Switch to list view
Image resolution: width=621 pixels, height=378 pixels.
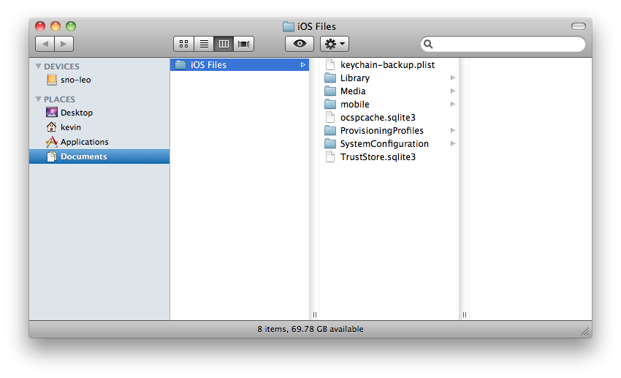(204, 44)
